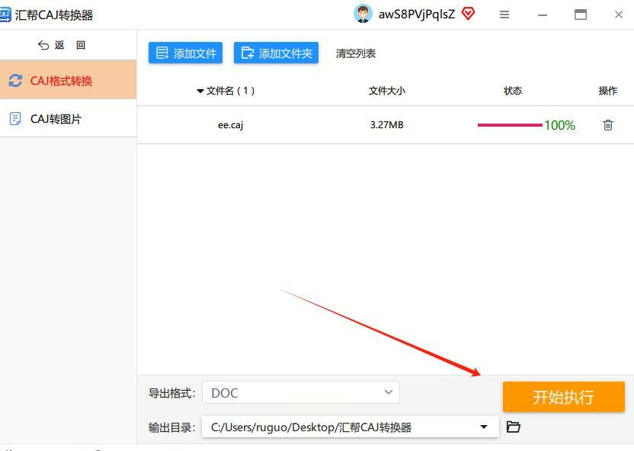Viewport: 634px width, 451px height.
Task: Click the user avatar icon
Action: click(363, 14)
